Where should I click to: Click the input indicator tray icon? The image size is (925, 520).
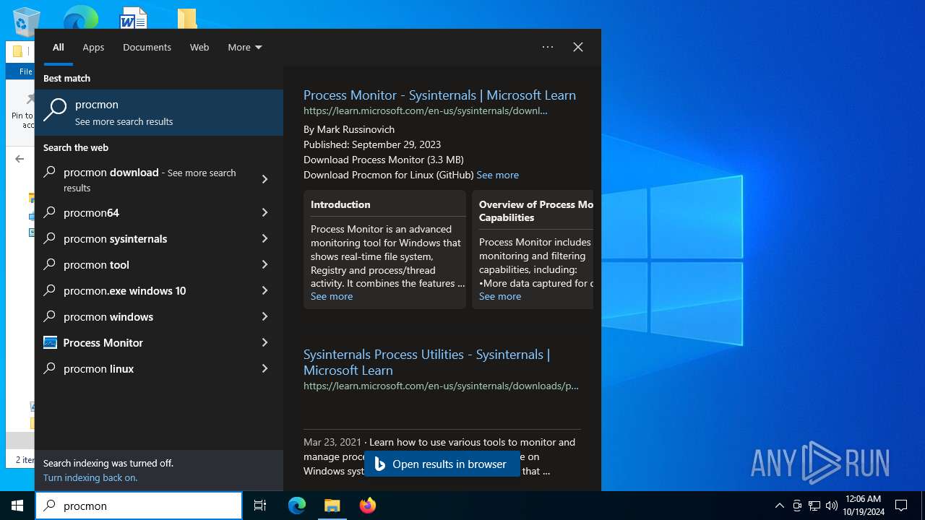coord(797,506)
